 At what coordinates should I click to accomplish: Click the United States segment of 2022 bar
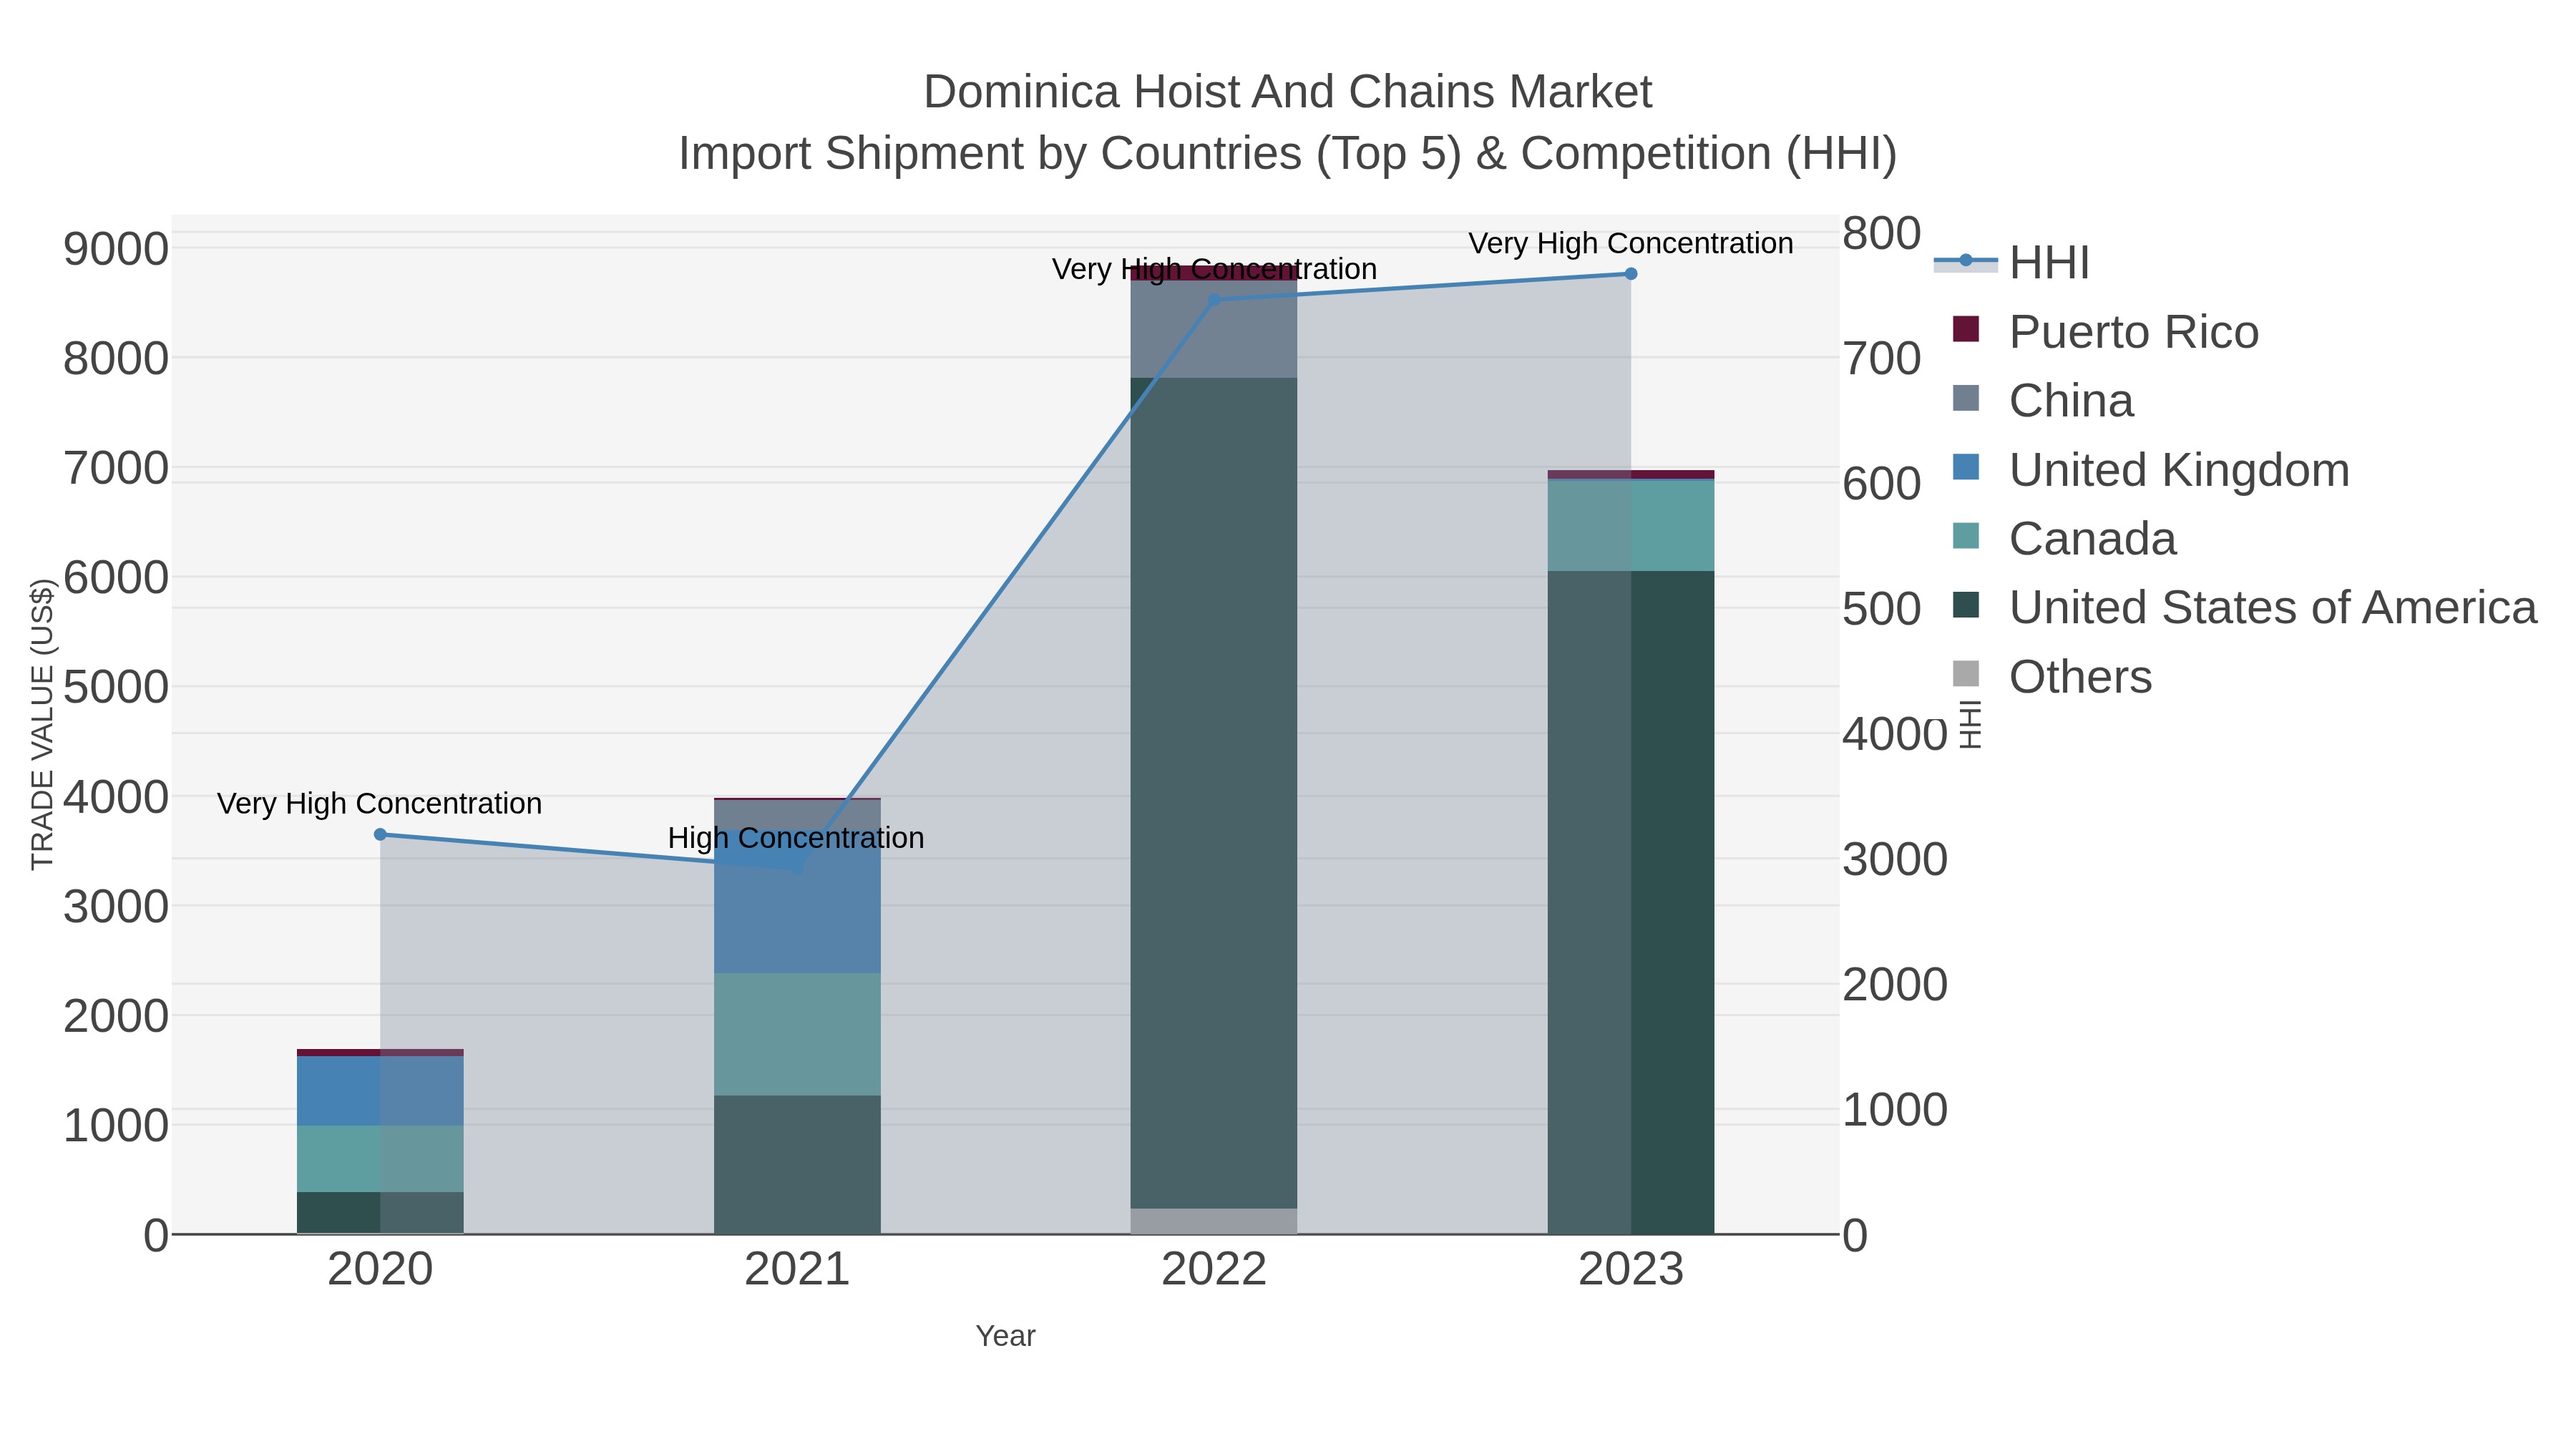click(1214, 793)
